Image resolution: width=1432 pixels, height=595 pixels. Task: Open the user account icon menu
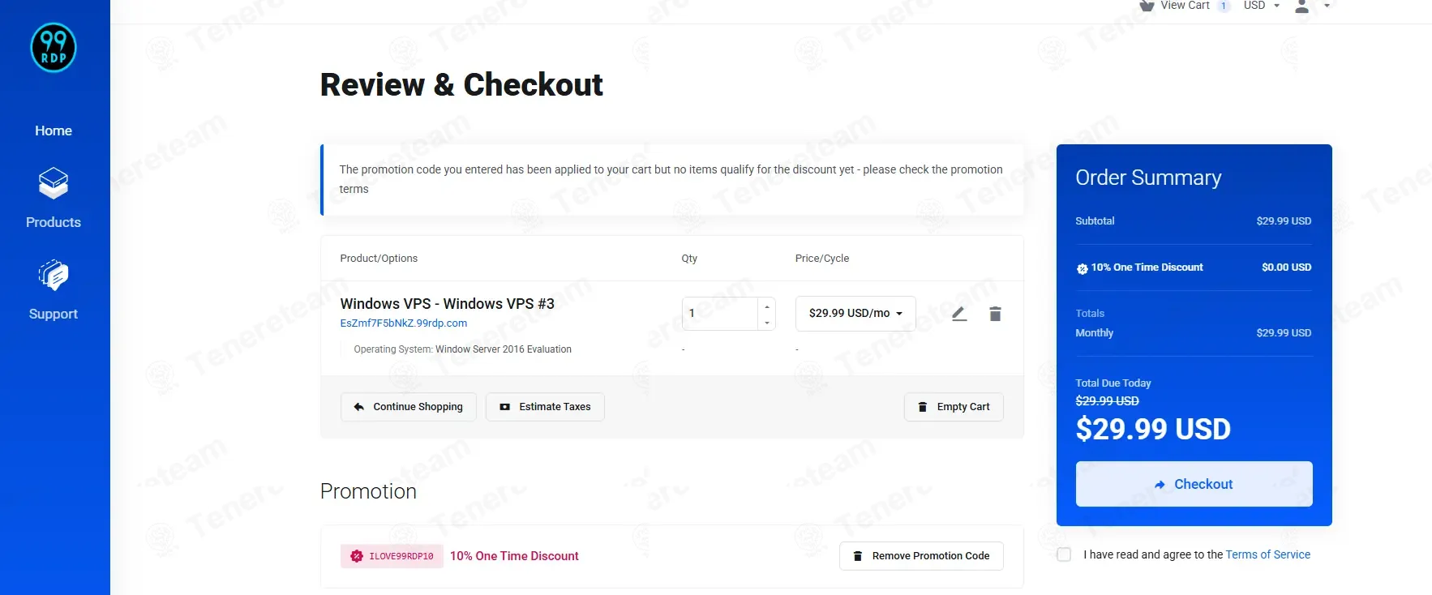(1302, 6)
